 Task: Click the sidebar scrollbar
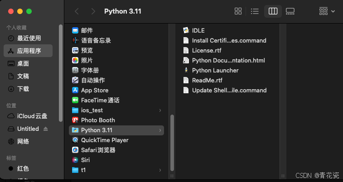tap(61, 73)
